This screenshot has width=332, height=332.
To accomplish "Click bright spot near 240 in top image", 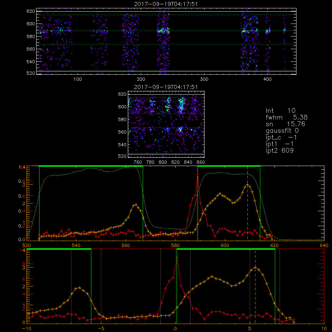I will pyautogui.click(x=163, y=31).
